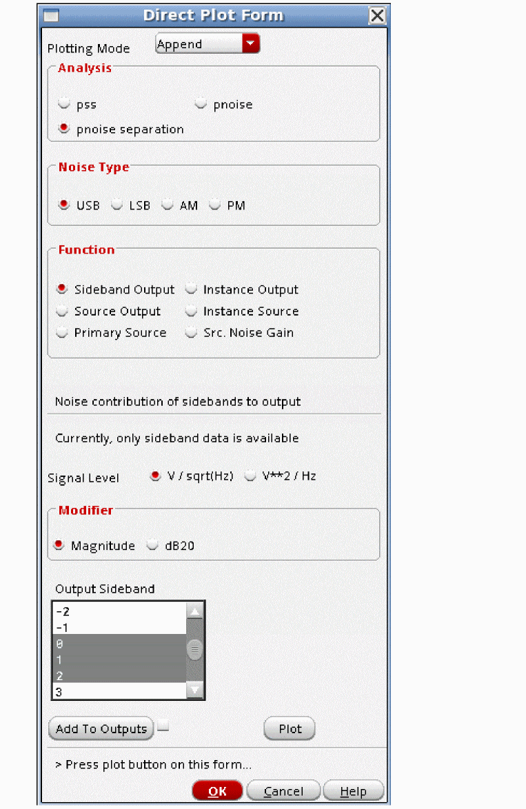
Task: Select Sideband Output function
Action: click(x=62, y=289)
